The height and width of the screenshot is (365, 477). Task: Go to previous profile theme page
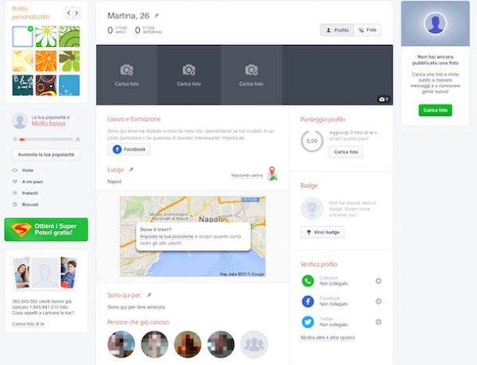67,13
